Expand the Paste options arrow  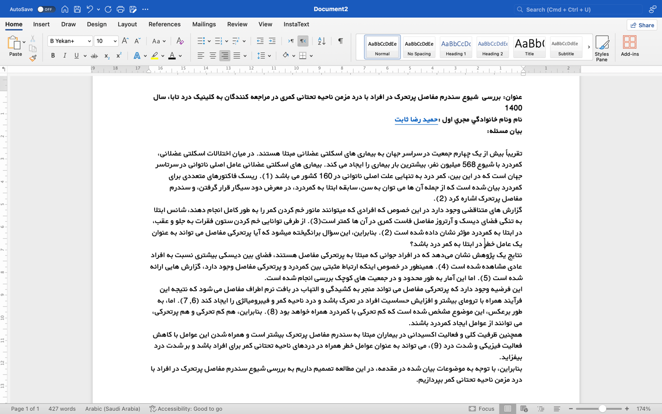pyautogui.click(x=24, y=42)
